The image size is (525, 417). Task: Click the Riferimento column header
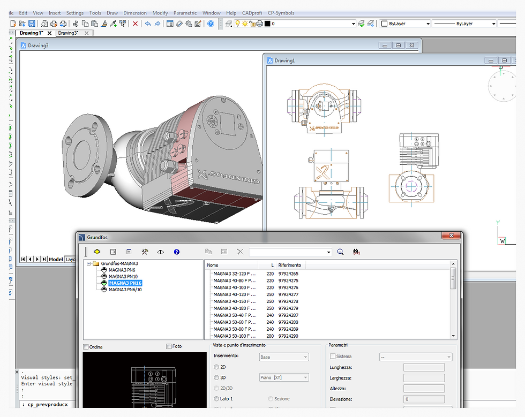pyautogui.click(x=290, y=265)
